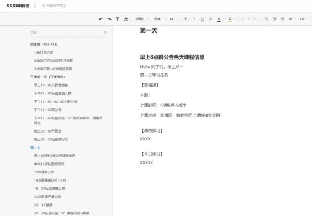Open the font size 14 dropdown
Screen dimensions: 312x216
pos(173,19)
